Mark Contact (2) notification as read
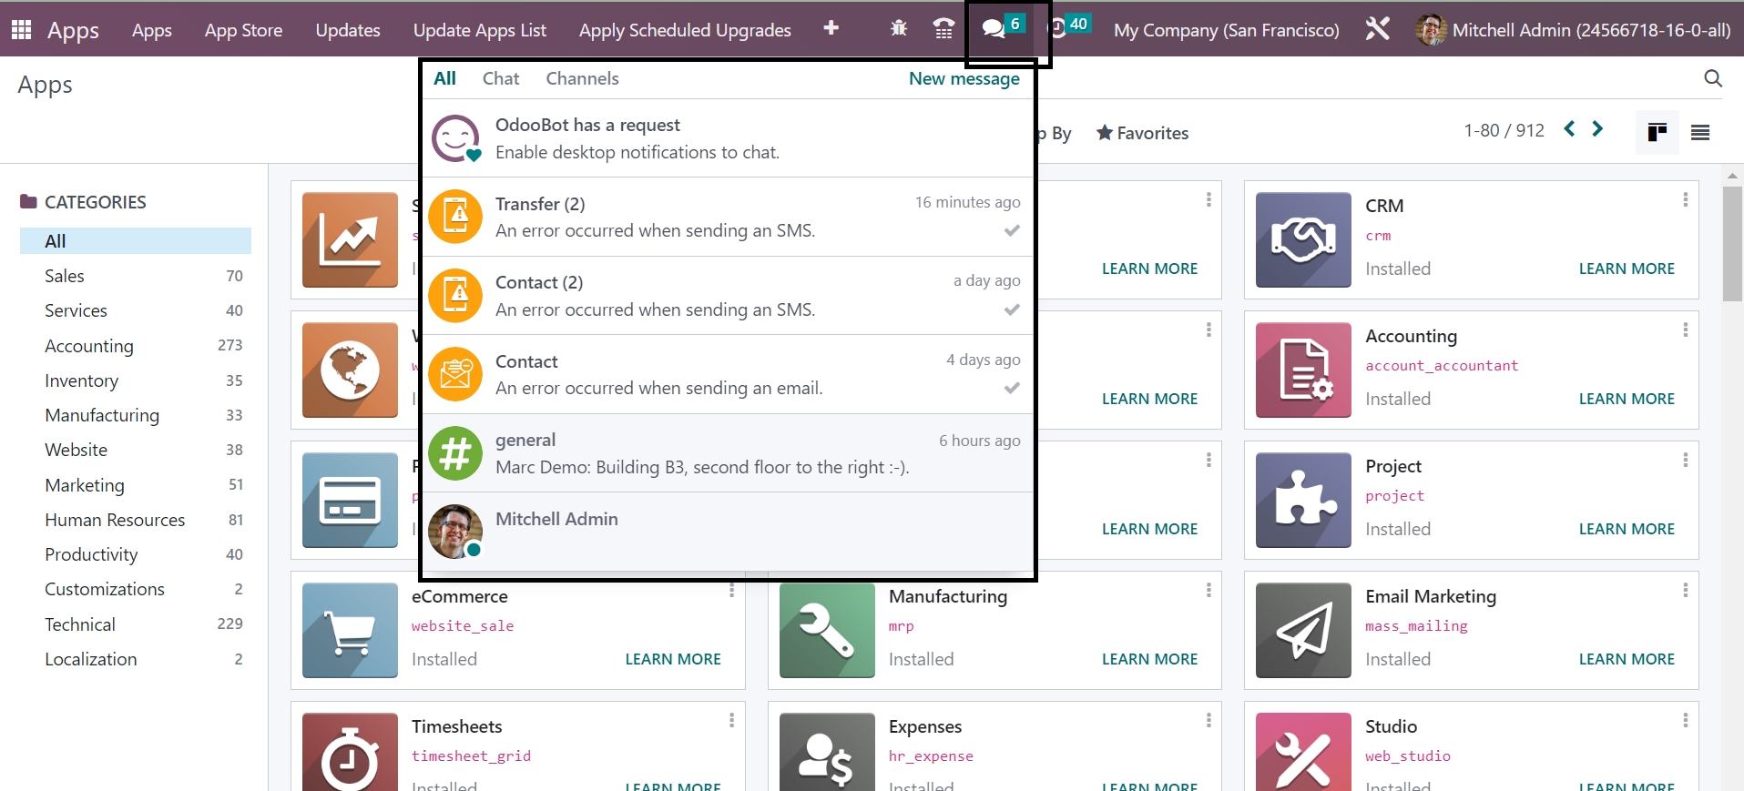The width and height of the screenshot is (1744, 791). click(1011, 310)
